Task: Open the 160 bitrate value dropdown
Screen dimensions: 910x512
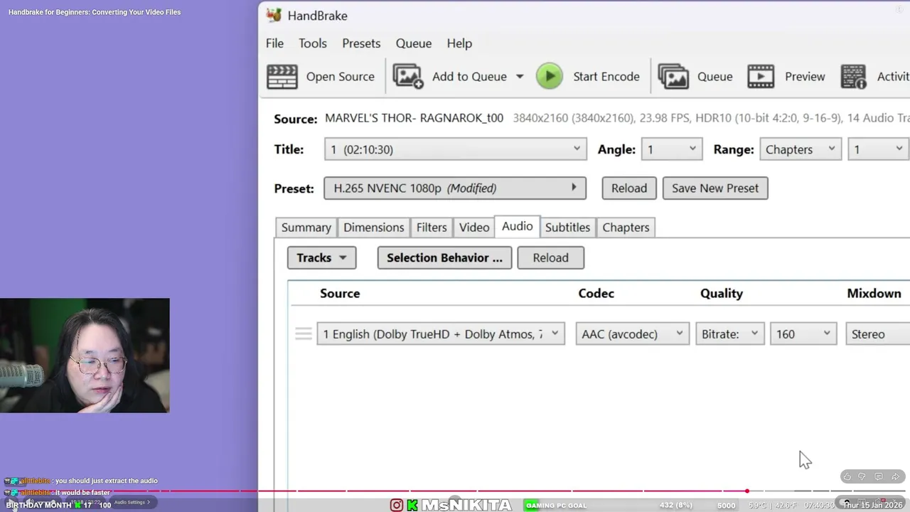Action: [803, 334]
